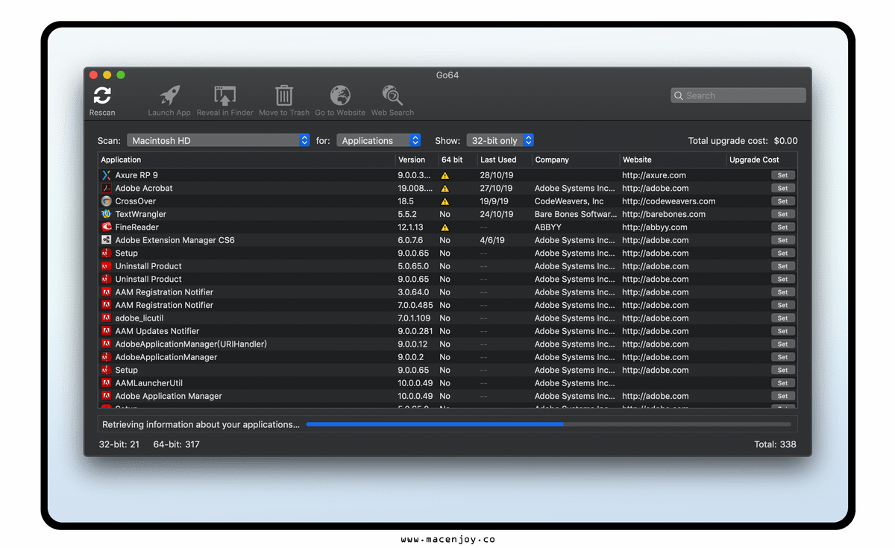Image resolution: width=895 pixels, height=548 pixels.
Task: Click version 12.1.13 cell
Action: pos(411,227)
